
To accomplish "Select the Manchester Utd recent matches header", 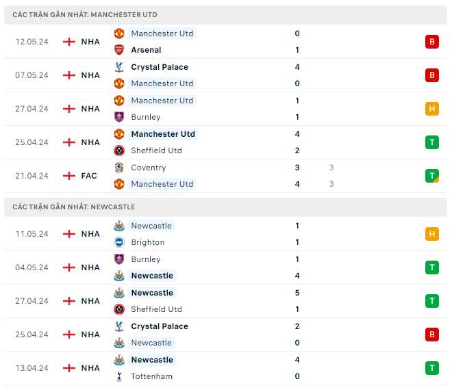I will coord(85,14).
